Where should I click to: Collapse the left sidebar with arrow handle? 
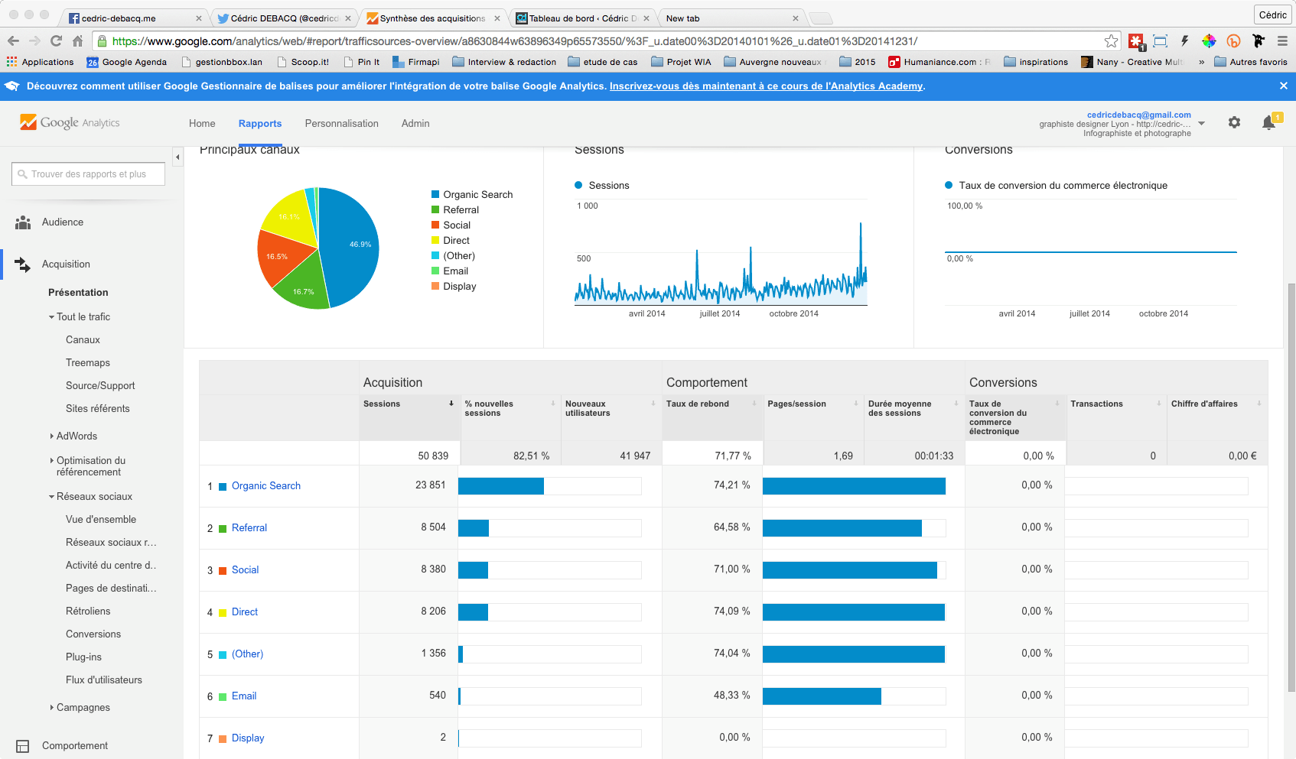point(177,157)
